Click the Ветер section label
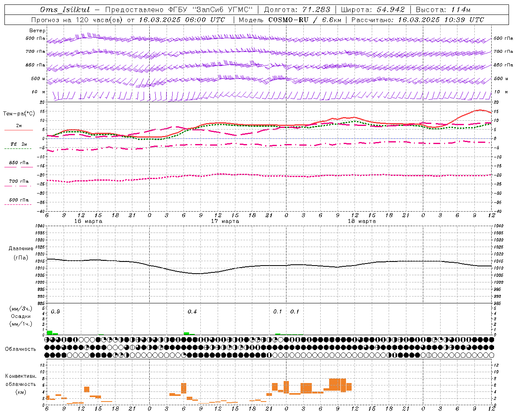This screenshot has width=515, height=412. tap(37, 31)
